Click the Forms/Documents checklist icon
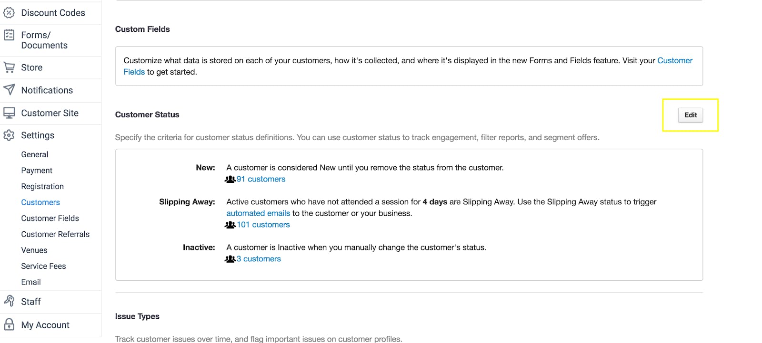This screenshot has height=343, width=762. click(x=9, y=35)
